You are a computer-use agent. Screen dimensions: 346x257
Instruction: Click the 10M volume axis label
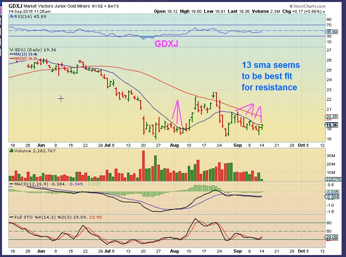[x=331, y=172]
